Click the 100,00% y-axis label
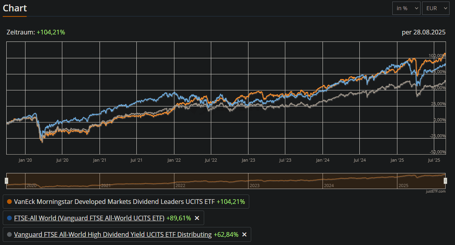Screen dimensions: 455x245 click(437, 56)
